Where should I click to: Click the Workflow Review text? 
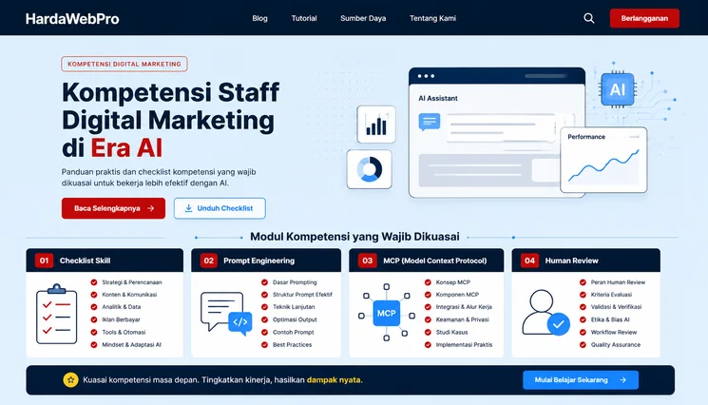(x=614, y=333)
